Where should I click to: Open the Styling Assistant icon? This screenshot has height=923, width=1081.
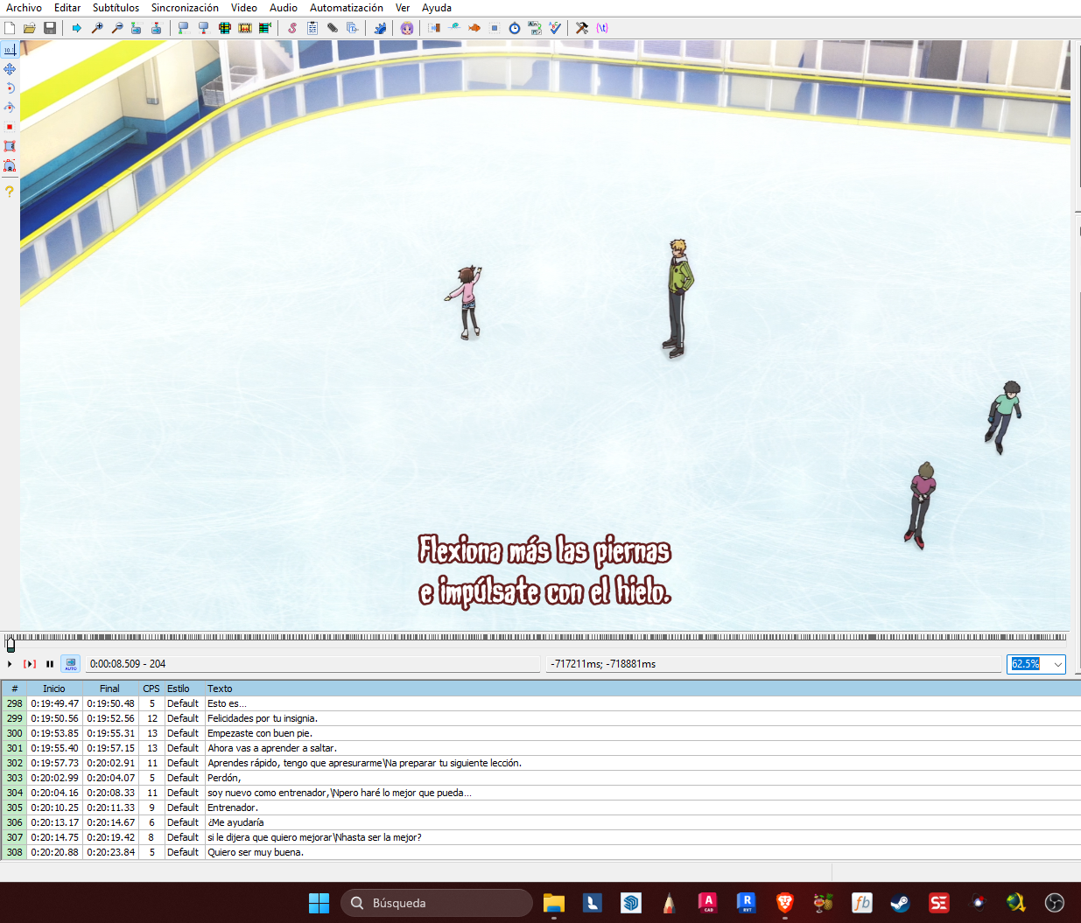point(454,28)
